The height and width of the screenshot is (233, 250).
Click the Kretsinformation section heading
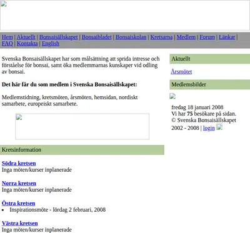(82, 150)
